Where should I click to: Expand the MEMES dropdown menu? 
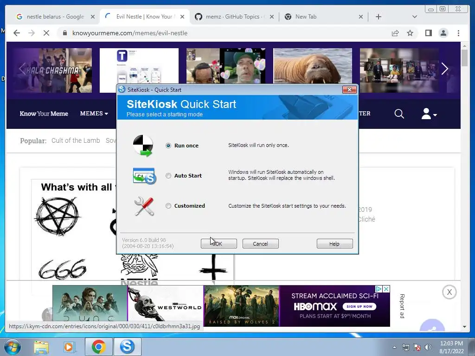[94, 114]
